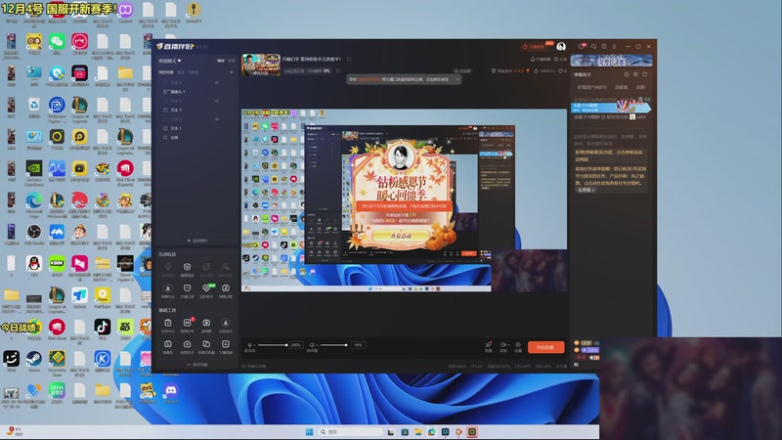Open the Windows Start button
This screenshot has height=440, width=782.
pyautogui.click(x=309, y=432)
